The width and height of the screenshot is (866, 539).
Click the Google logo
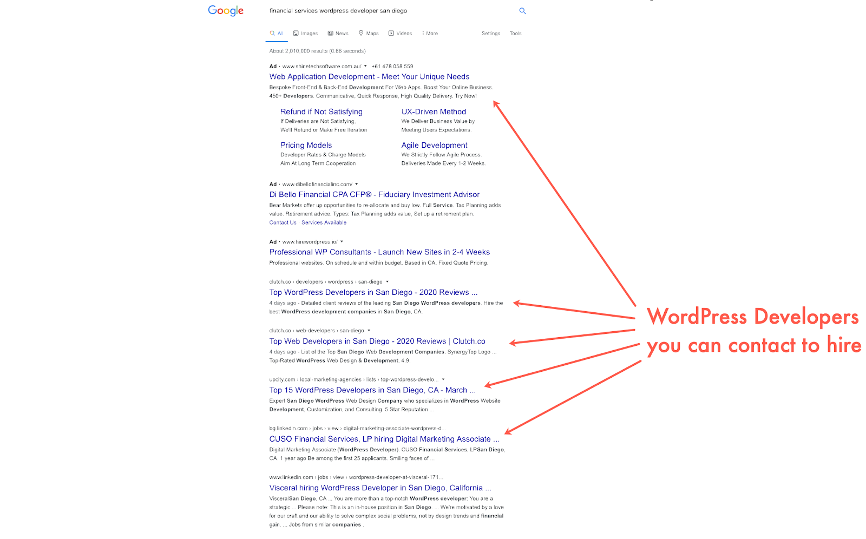[226, 11]
